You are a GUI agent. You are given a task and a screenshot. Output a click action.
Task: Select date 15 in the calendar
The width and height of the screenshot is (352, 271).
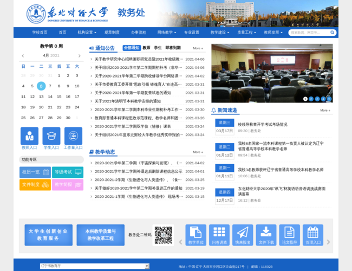point(59,96)
